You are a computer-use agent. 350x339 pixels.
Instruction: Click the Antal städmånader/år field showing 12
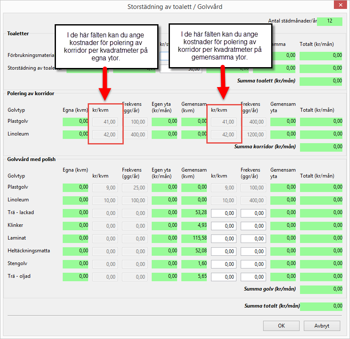pos(329,21)
